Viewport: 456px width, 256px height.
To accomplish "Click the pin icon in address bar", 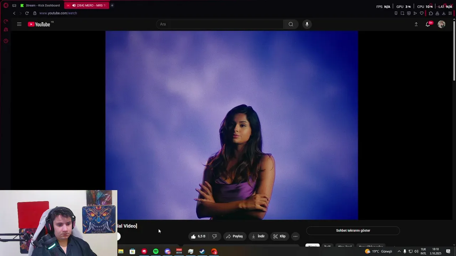I will 396,13.
